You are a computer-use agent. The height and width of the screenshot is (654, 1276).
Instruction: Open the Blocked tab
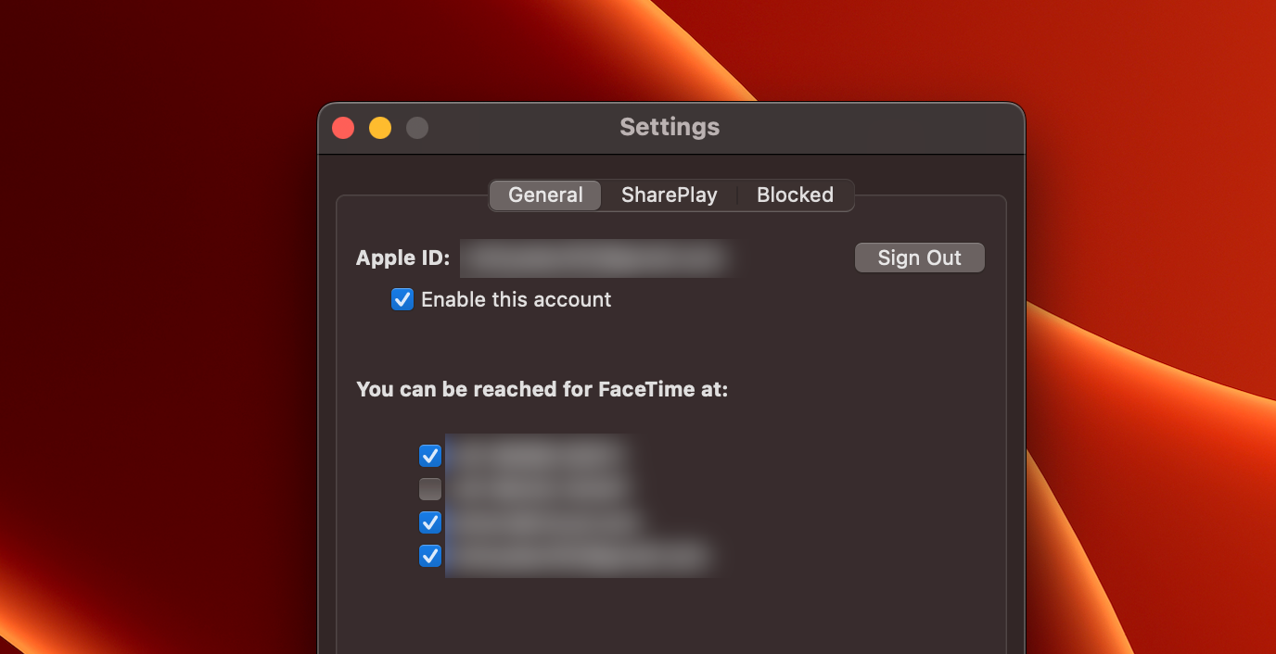click(x=794, y=195)
